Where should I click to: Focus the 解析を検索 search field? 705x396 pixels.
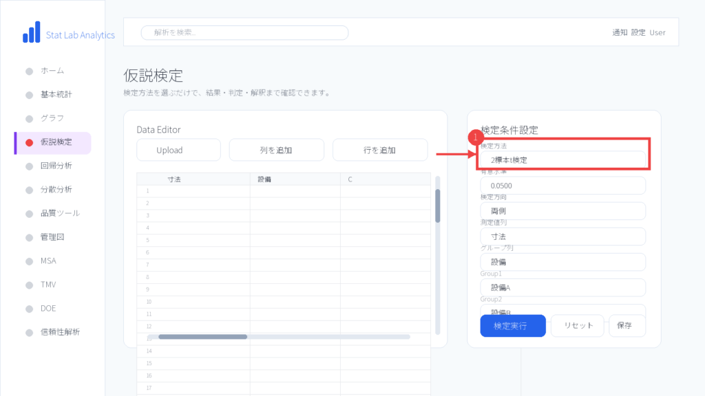[x=244, y=32]
